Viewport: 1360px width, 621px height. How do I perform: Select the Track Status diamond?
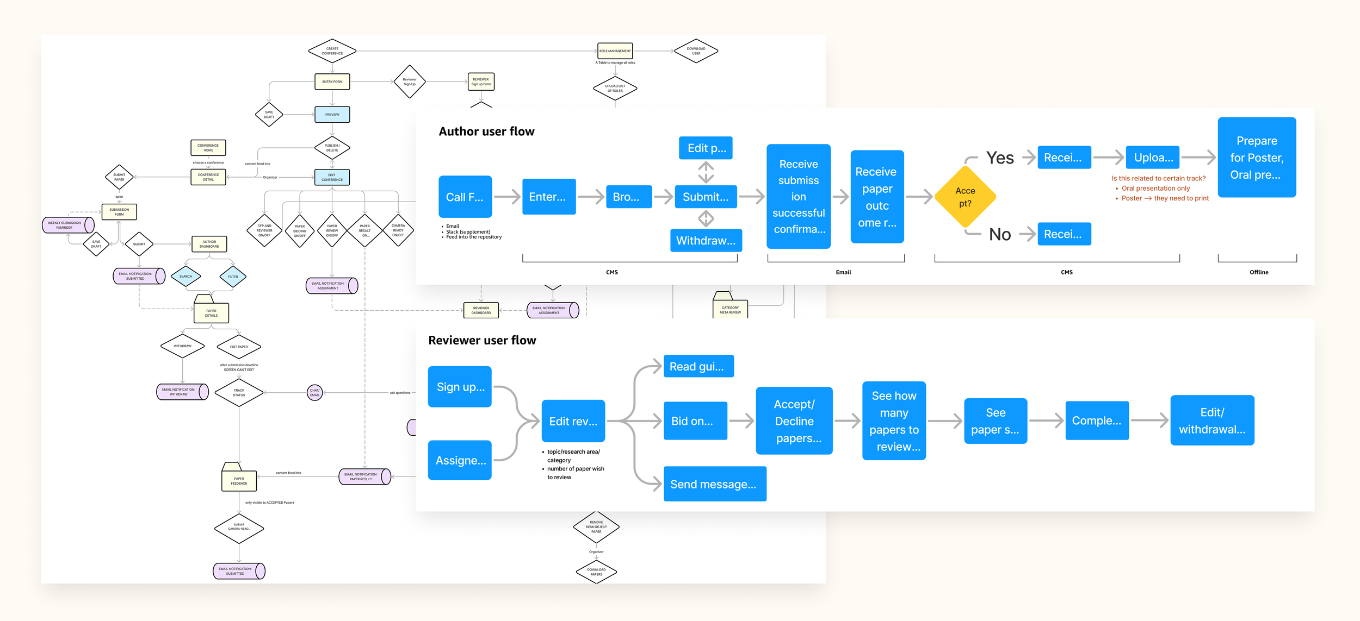(239, 393)
